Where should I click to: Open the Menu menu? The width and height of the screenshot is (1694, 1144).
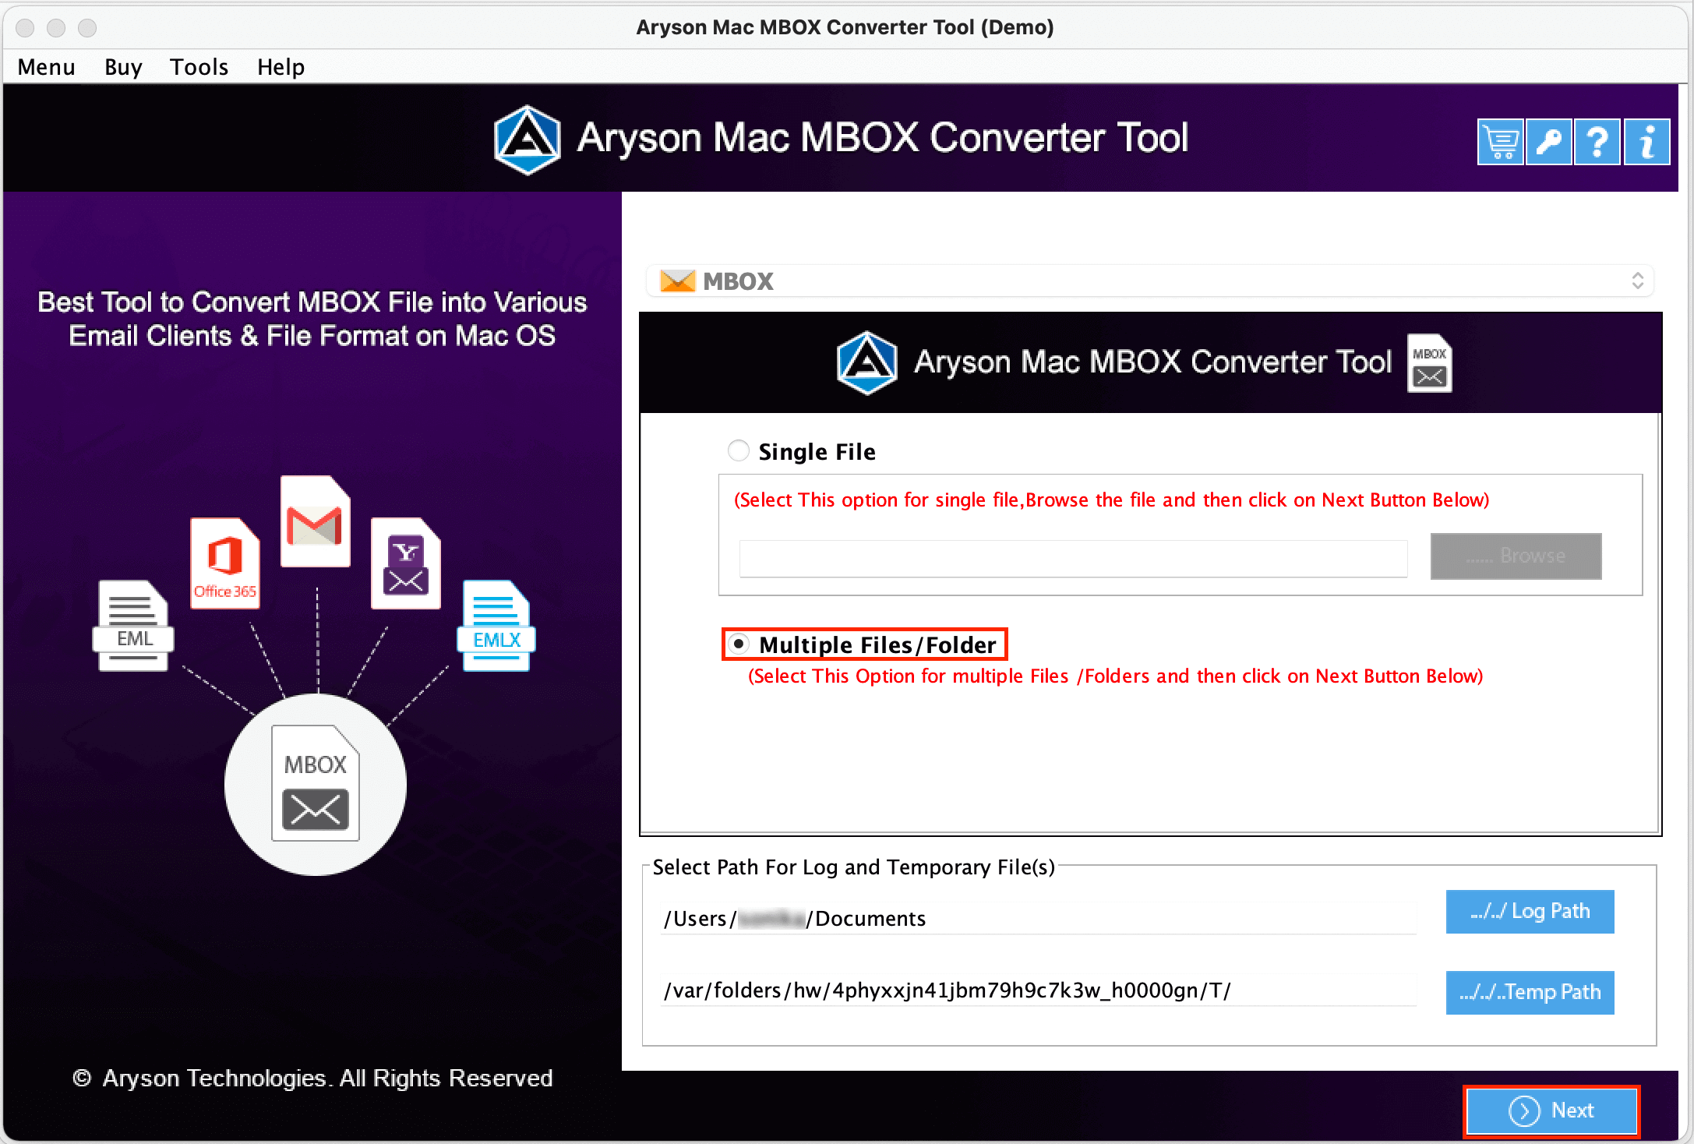pos(47,67)
